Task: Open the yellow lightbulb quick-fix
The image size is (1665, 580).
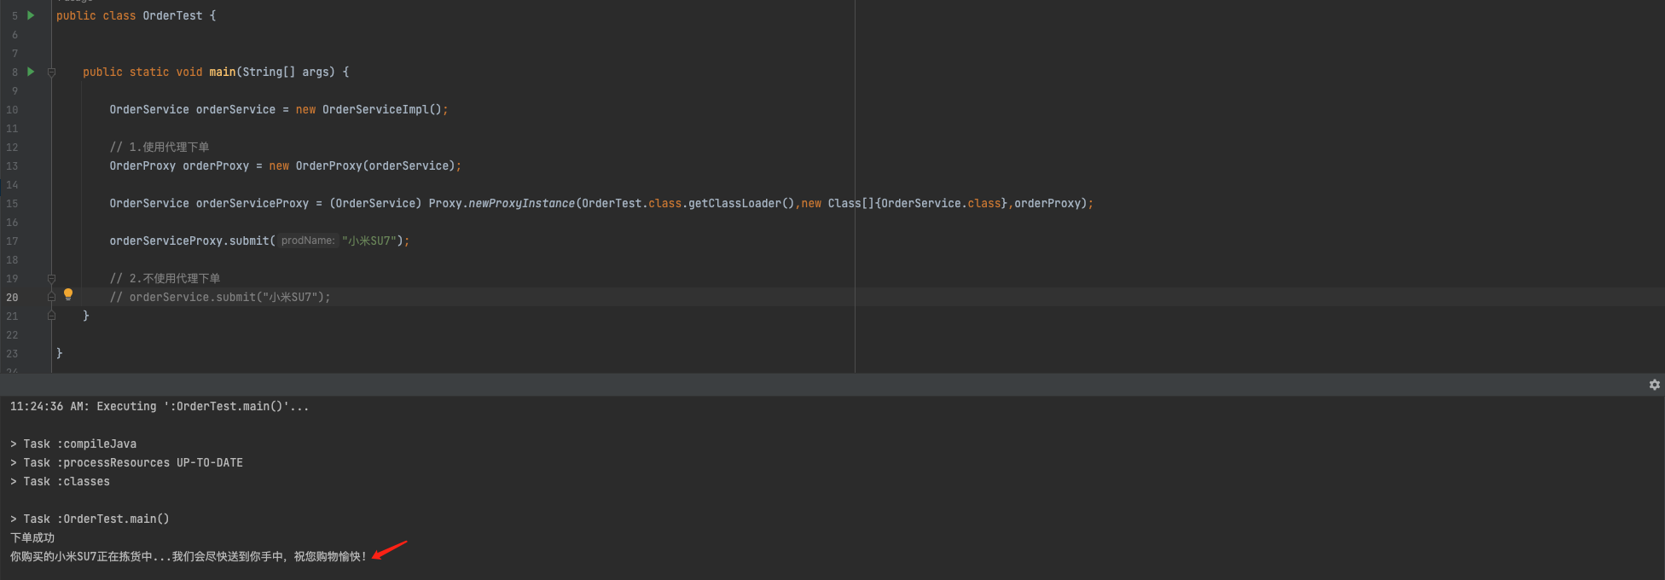Action: pos(68,294)
